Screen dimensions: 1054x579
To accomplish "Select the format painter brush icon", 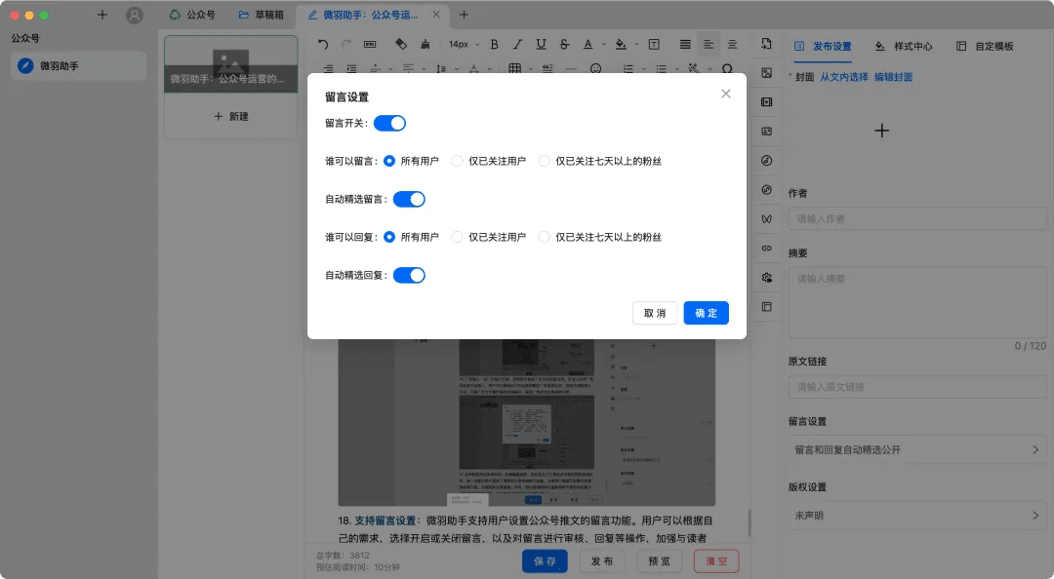I will coord(424,44).
